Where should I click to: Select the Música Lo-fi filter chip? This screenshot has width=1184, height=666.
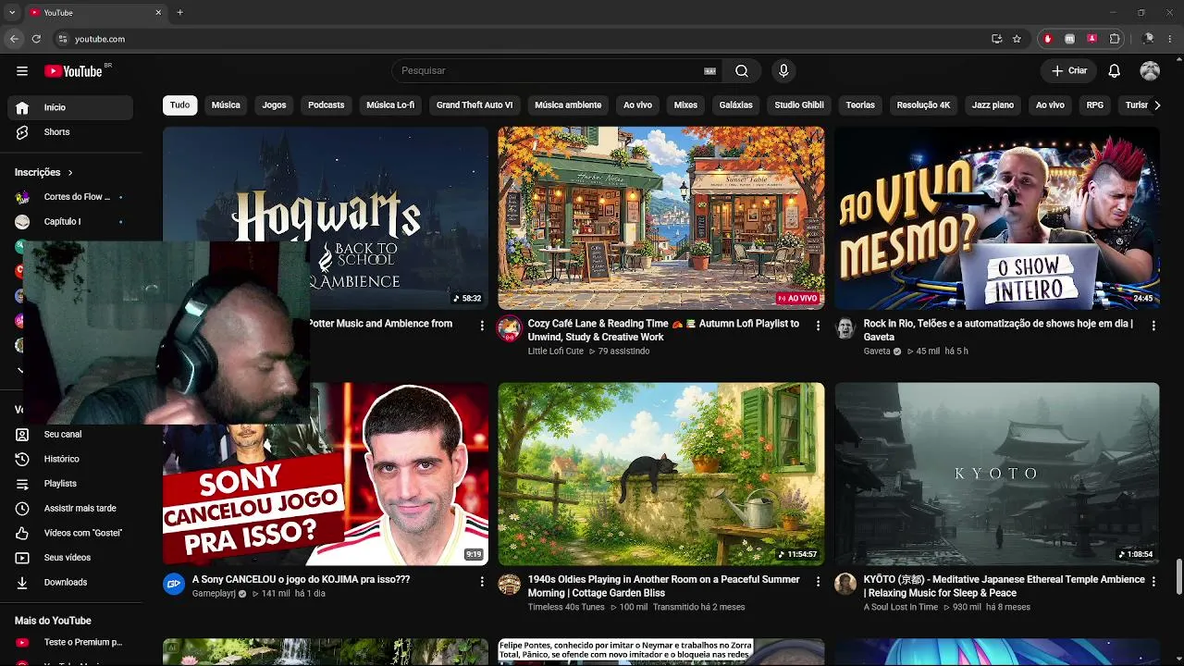(x=390, y=105)
